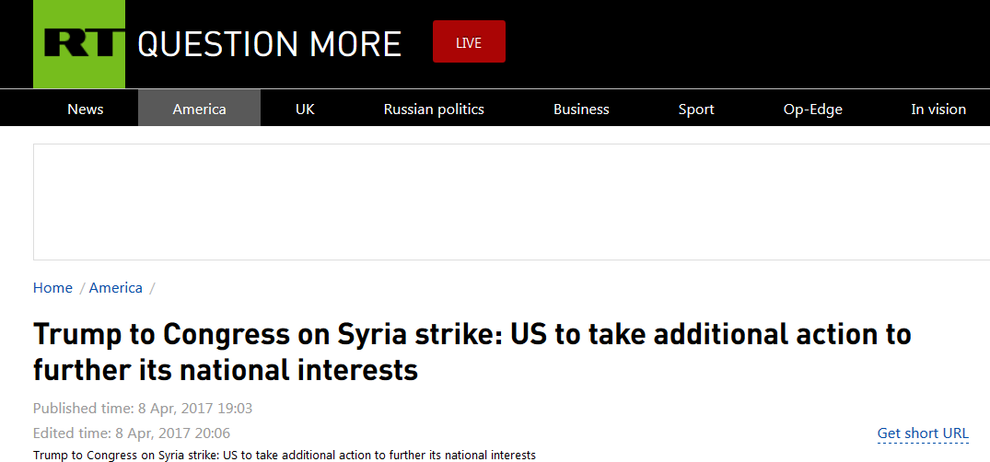Screen dimensions: 990x462
Task: Follow the Home breadcrumb link
Action: (x=52, y=288)
